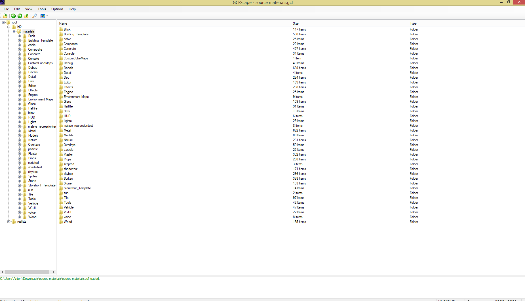Collapse the root node in the tree
This screenshot has width=525, height=301.
[3, 22]
